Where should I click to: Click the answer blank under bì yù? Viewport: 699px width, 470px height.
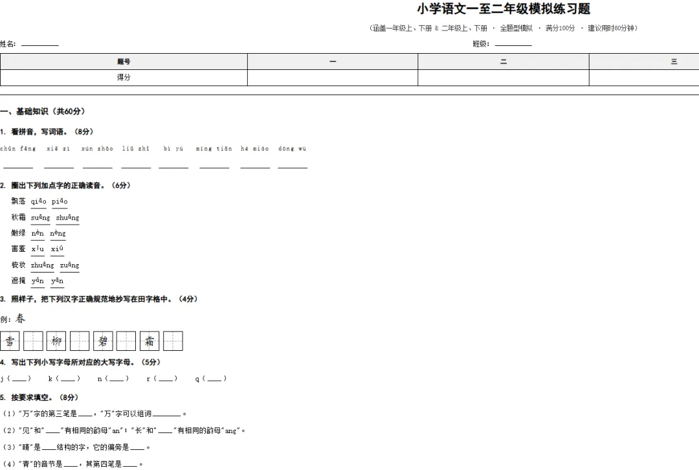(x=173, y=166)
